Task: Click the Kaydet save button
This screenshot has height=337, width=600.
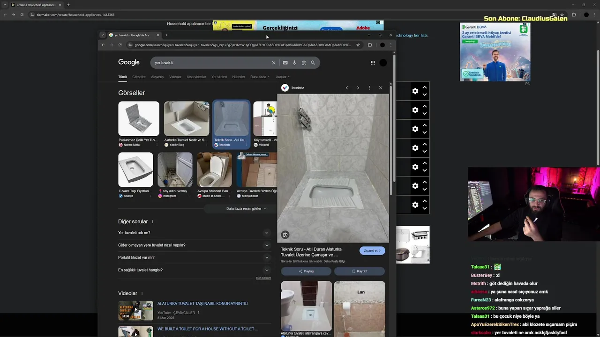Action: tap(360, 271)
